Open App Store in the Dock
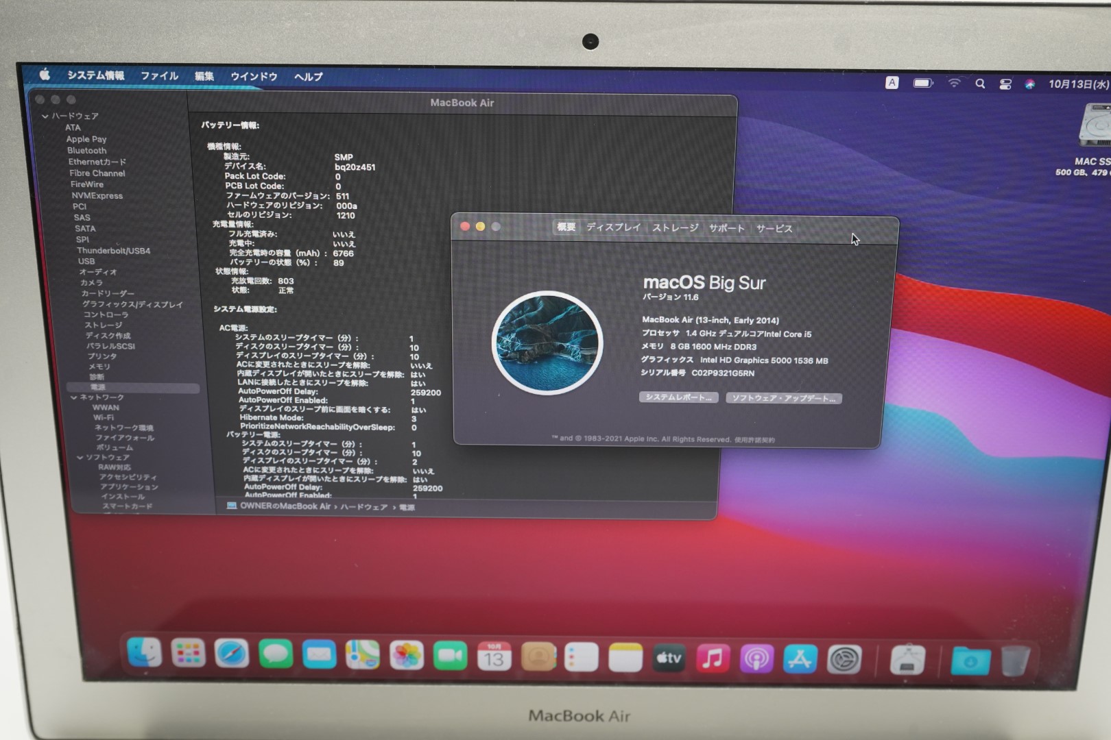The height and width of the screenshot is (740, 1111). [800, 660]
